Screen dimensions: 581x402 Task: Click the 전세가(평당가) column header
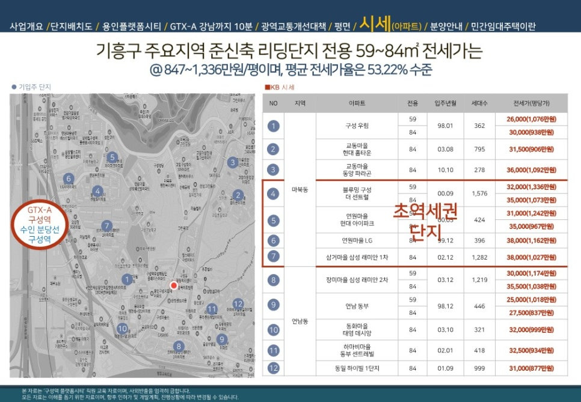[x=531, y=103]
